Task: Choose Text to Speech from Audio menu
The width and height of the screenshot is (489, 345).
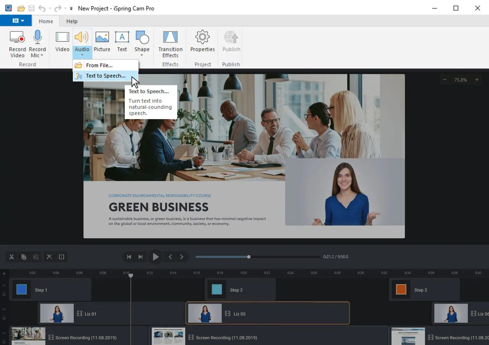Action: [x=105, y=76]
